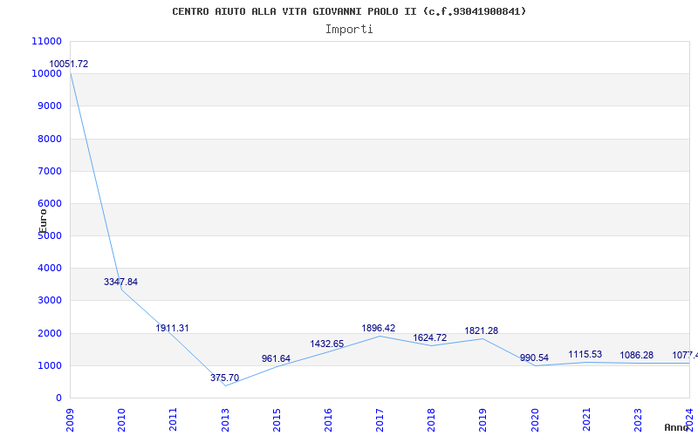Viewport: 698px width, 436px height.
Task: Click the 10000 y-axis tick label
Action: [x=47, y=73]
